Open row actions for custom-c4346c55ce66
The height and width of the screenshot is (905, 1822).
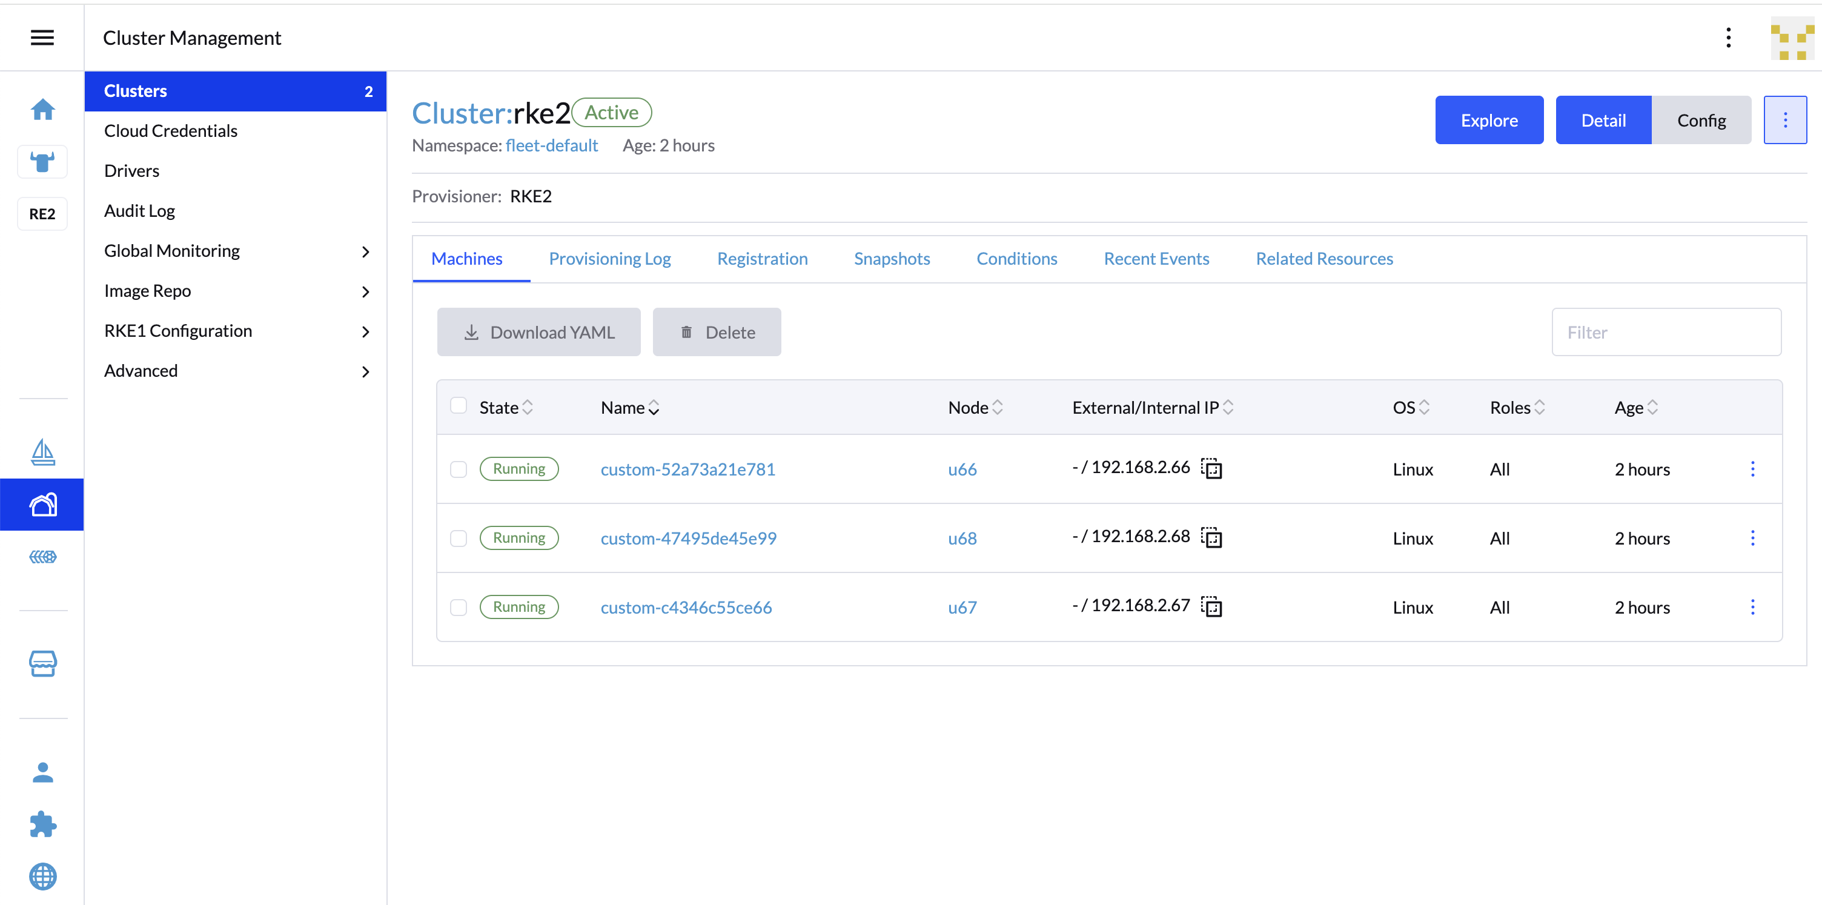click(x=1752, y=606)
